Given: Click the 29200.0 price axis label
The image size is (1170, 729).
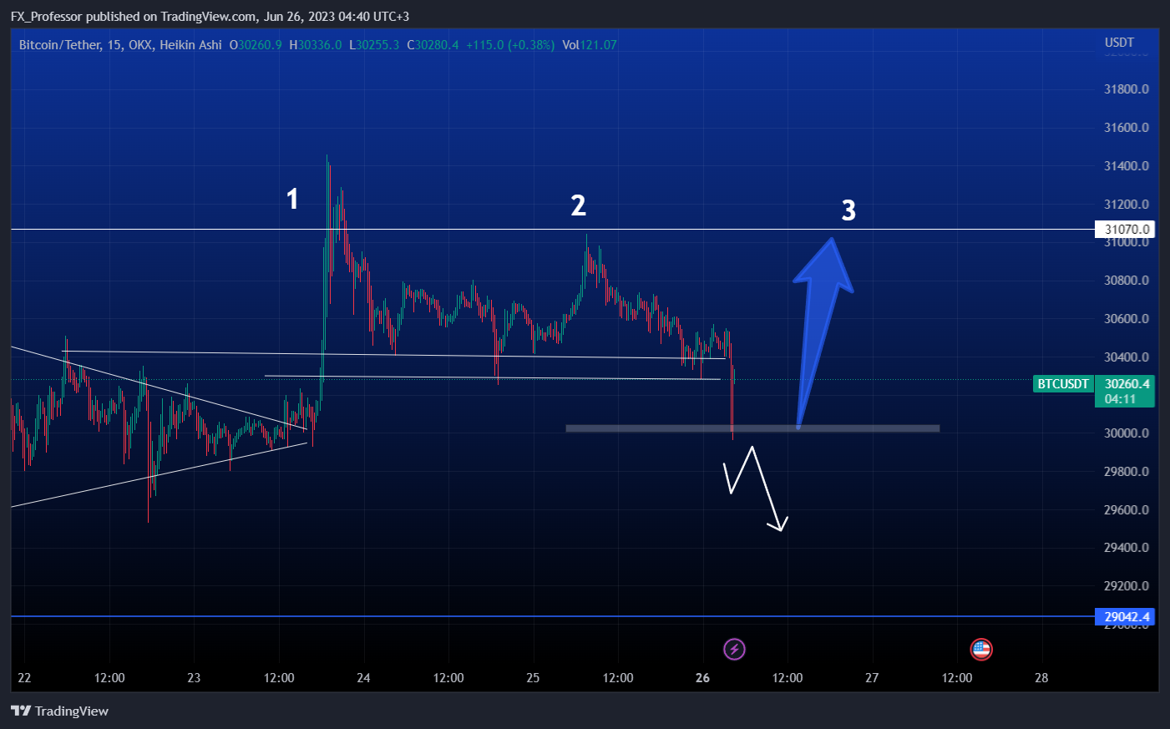Looking at the screenshot, I should [x=1127, y=586].
